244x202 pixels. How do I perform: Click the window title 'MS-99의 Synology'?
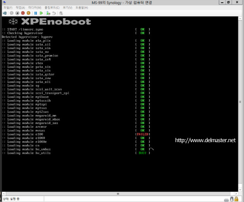(107, 3)
